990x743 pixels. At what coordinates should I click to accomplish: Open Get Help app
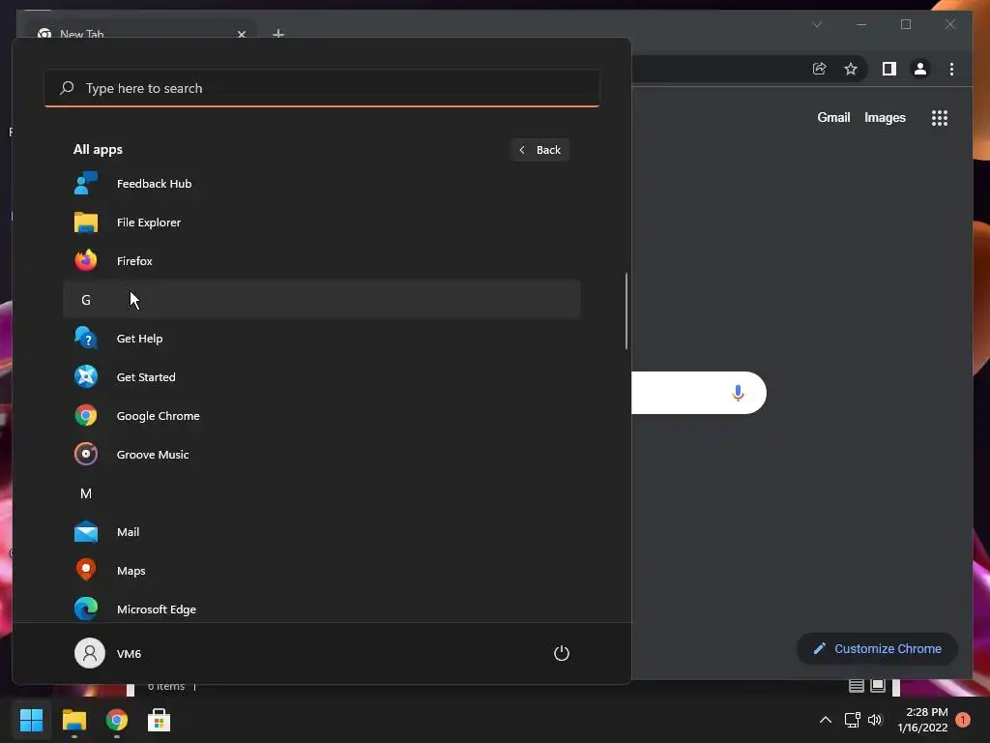(321, 339)
